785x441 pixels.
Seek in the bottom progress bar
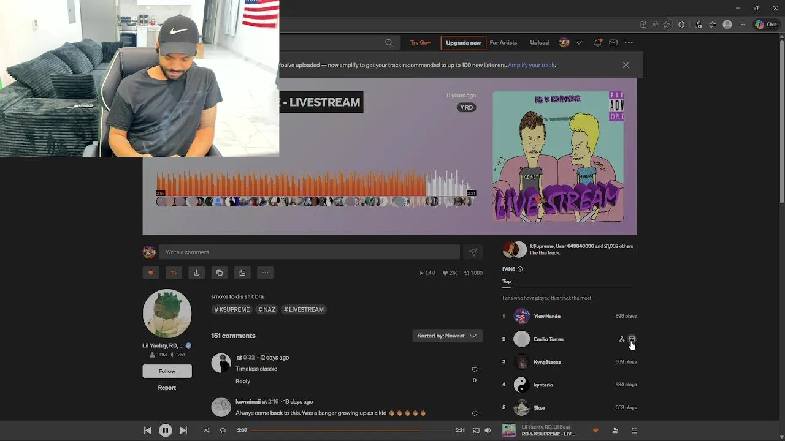pos(351,431)
